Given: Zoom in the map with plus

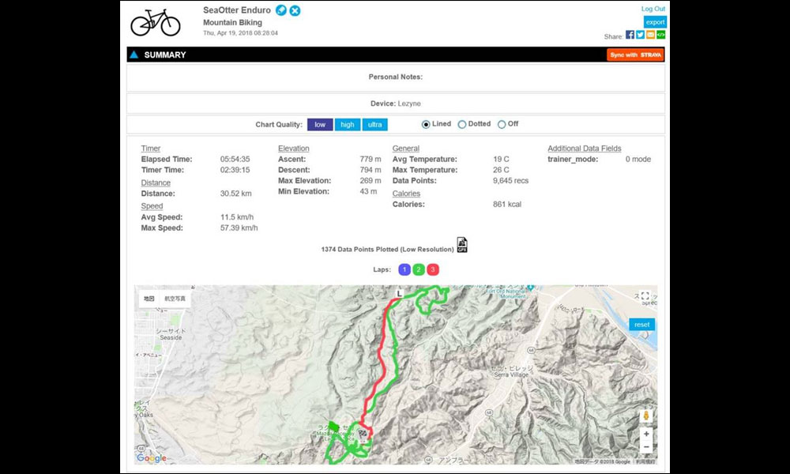Looking at the screenshot, I should pos(646,434).
